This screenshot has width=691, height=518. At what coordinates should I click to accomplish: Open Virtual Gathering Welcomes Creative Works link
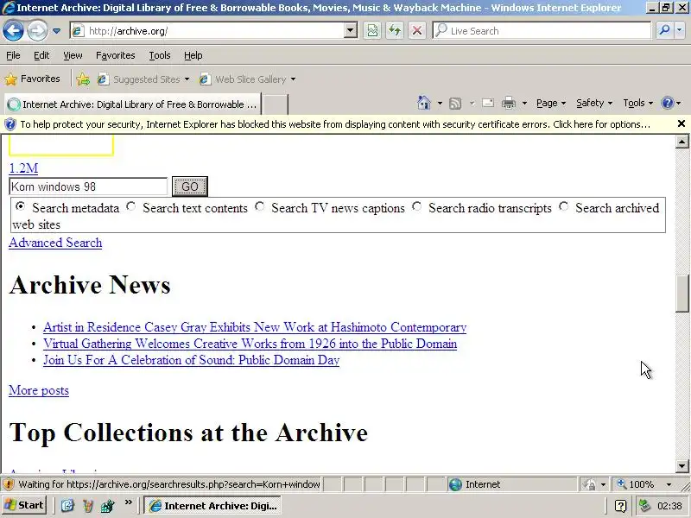pyautogui.click(x=250, y=344)
